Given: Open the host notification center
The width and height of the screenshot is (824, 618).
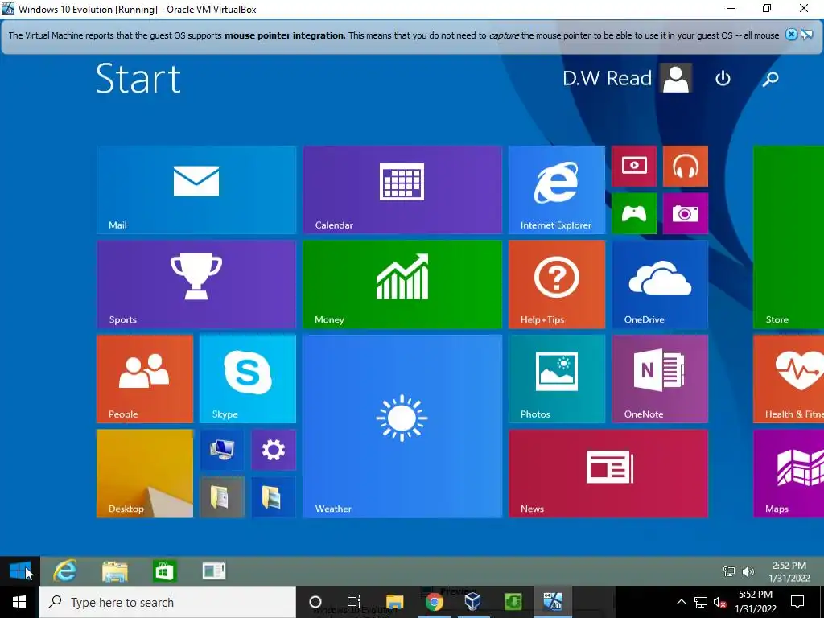Looking at the screenshot, I should (797, 602).
